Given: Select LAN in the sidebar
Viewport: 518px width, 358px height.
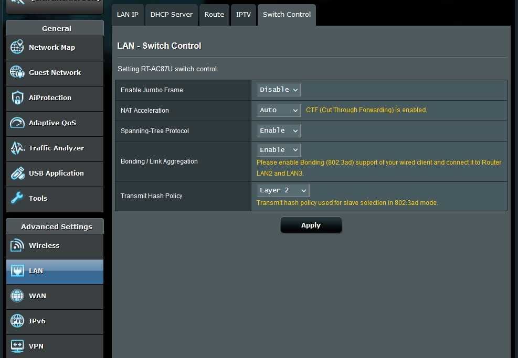Looking at the screenshot, I should 55,272.
